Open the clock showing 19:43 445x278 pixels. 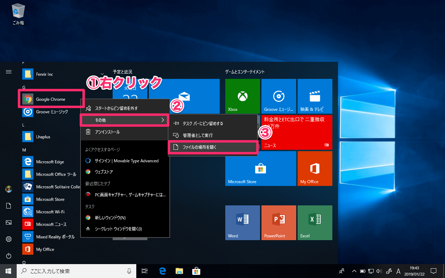(414, 271)
